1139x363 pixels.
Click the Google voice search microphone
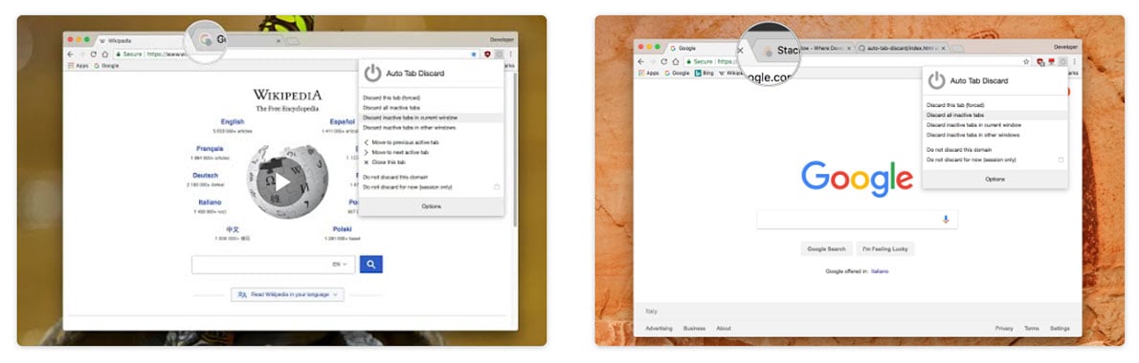945,219
